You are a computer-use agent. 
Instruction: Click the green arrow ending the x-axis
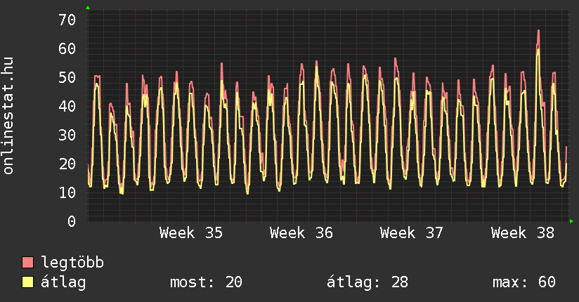(571, 221)
